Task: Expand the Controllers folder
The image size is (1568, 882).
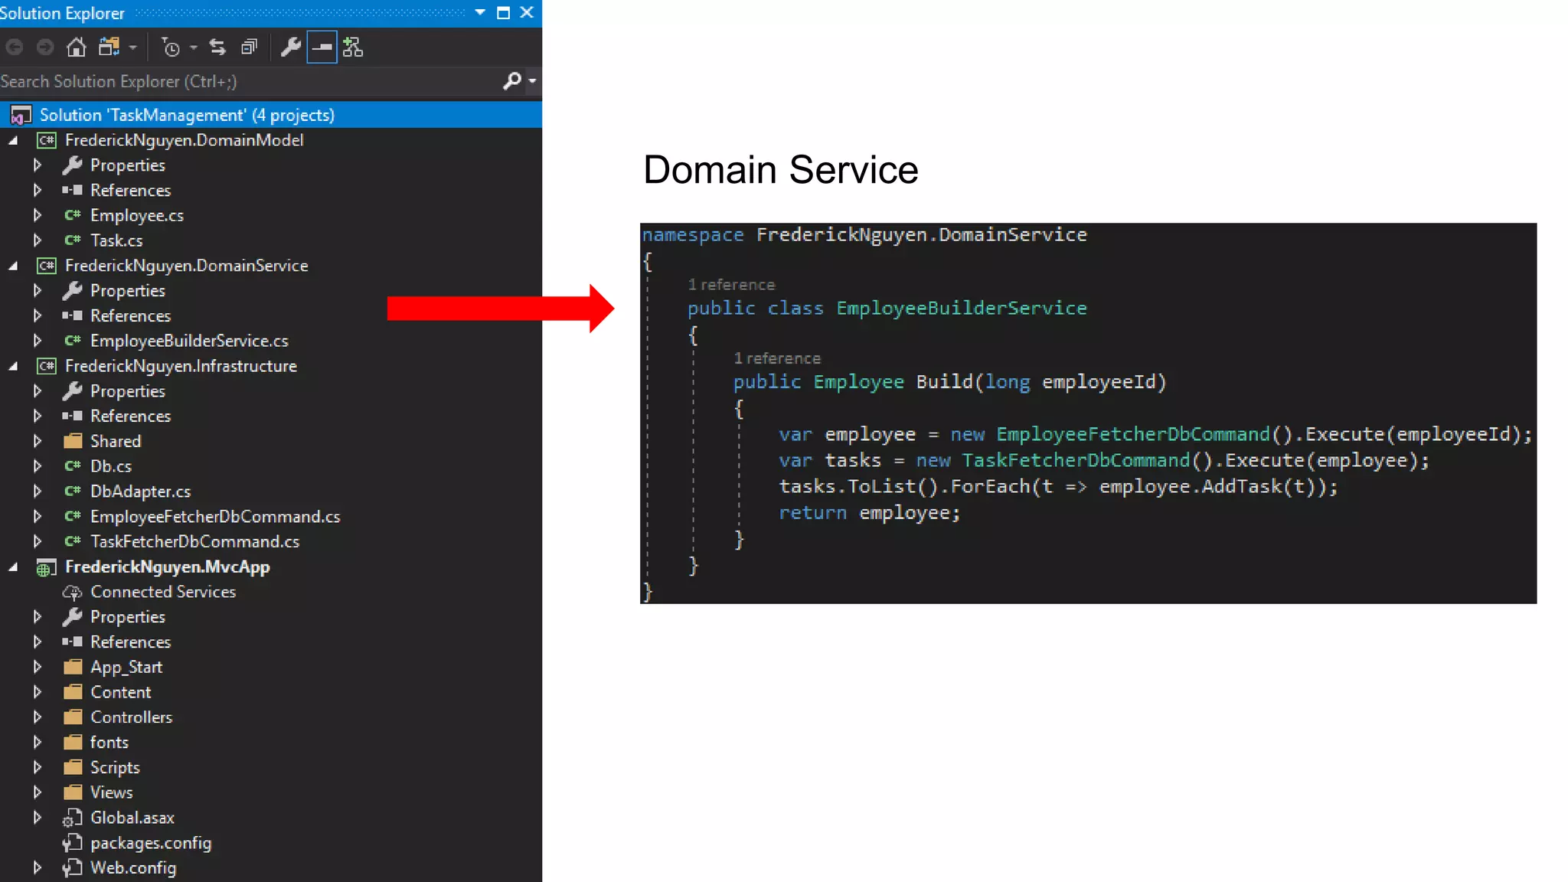Action: click(37, 717)
